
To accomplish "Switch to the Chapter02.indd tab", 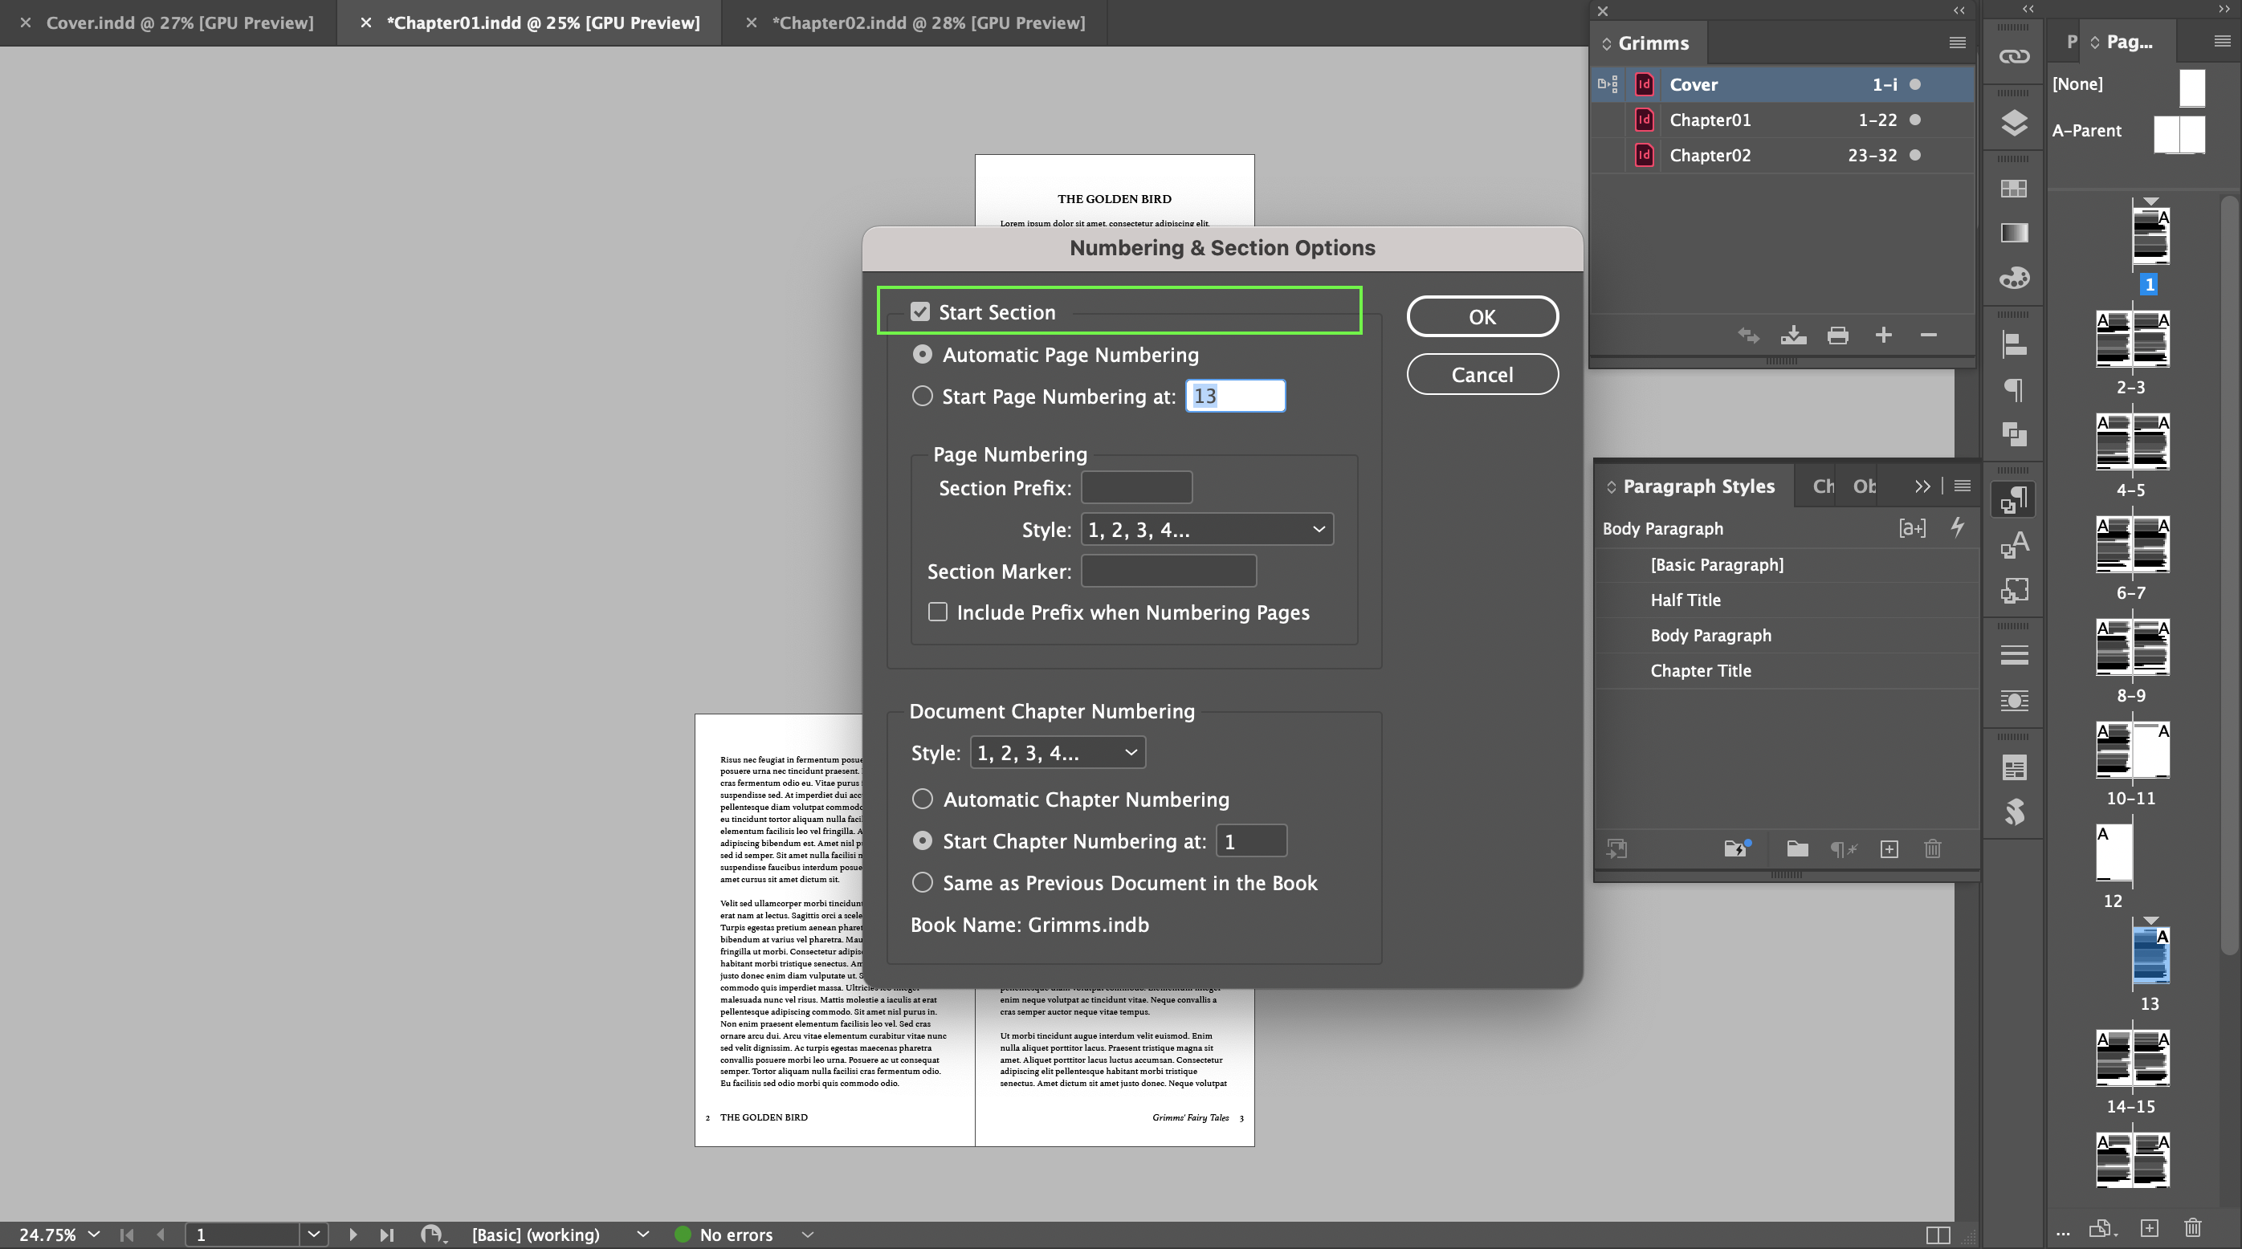I will (x=930, y=22).
